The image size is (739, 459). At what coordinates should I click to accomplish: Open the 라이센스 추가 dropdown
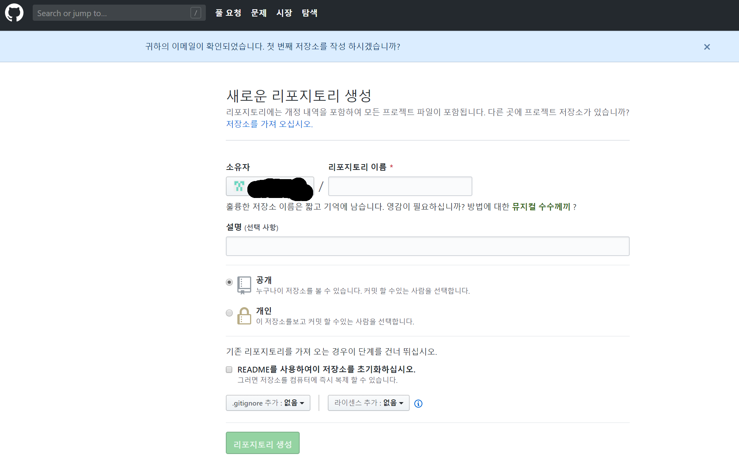tap(368, 403)
